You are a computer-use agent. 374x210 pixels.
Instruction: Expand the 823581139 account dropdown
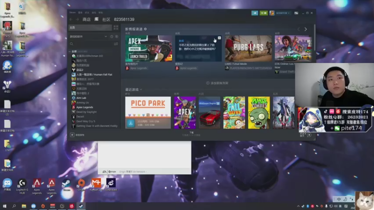(283, 13)
